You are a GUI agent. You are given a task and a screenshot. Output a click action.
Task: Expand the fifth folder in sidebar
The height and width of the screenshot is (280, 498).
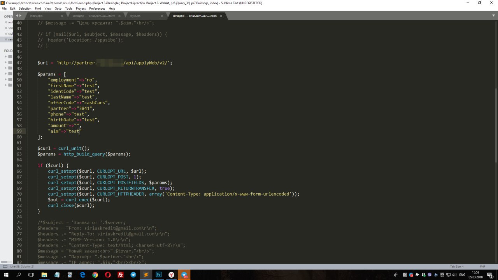6,79
